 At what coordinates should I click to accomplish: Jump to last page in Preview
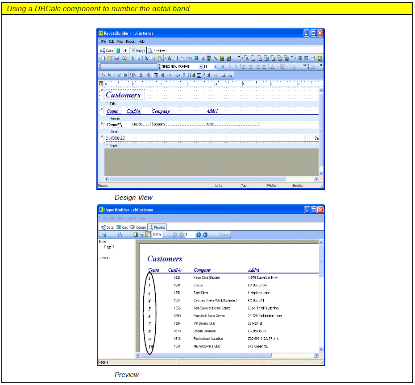pyautogui.click(x=205, y=235)
